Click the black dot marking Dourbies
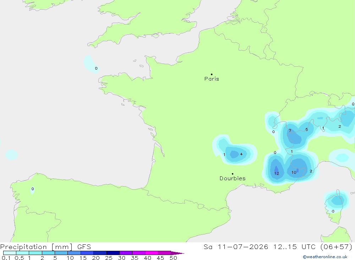This screenshot has width=355, height=260. (x=233, y=174)
